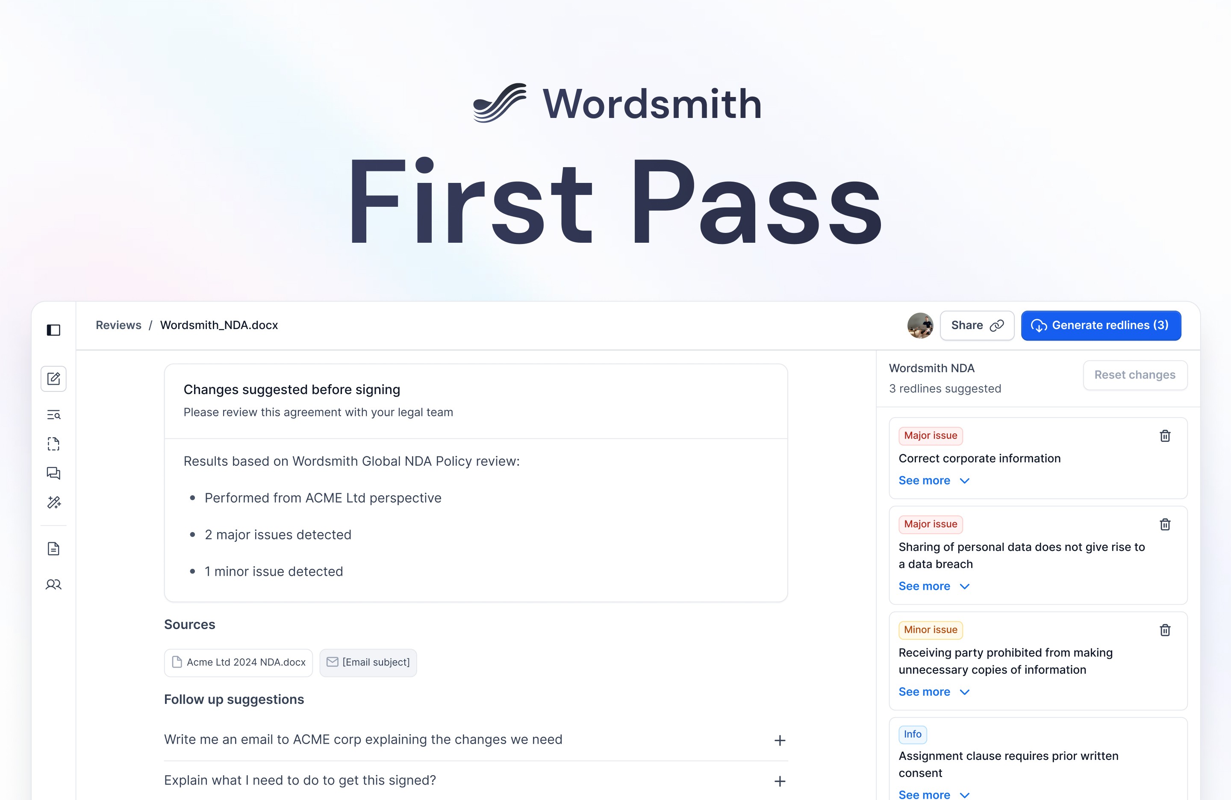Select the magic wand/AI icon in sidebar
The width and height of the screenshot is (1231, 800).
click(x=54, y=502)
